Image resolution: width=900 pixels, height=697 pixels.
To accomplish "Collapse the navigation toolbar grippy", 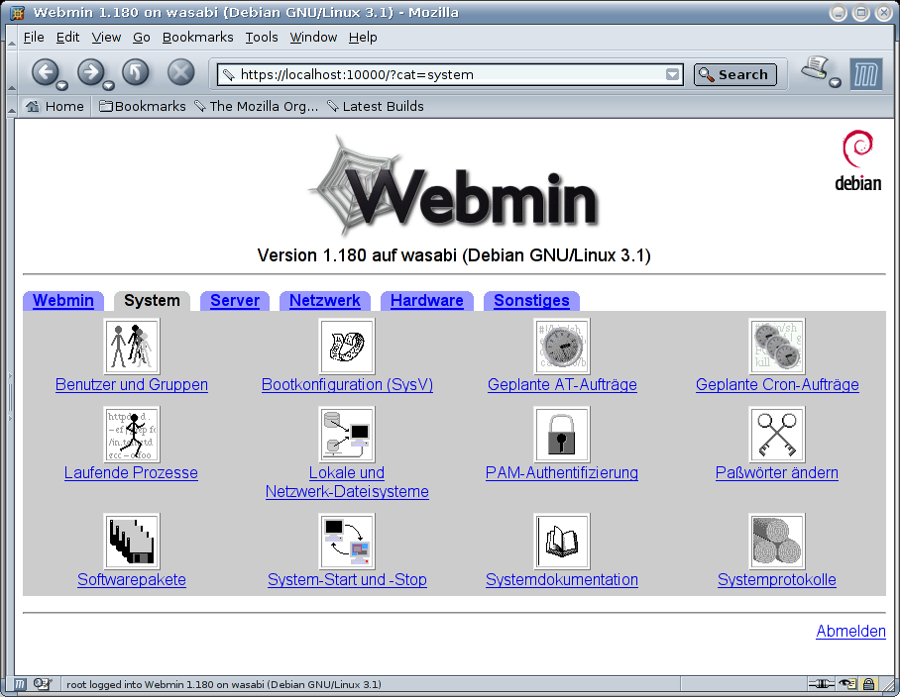I will (x=11, y=73).
